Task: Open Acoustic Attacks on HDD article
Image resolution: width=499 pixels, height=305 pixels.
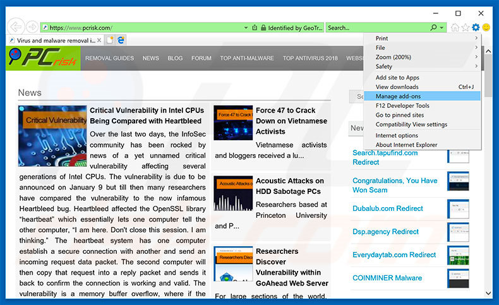Action: (x=290, y=186)
